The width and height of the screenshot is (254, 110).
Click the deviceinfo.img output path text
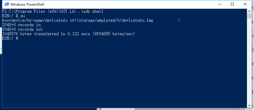pos(137,20)
